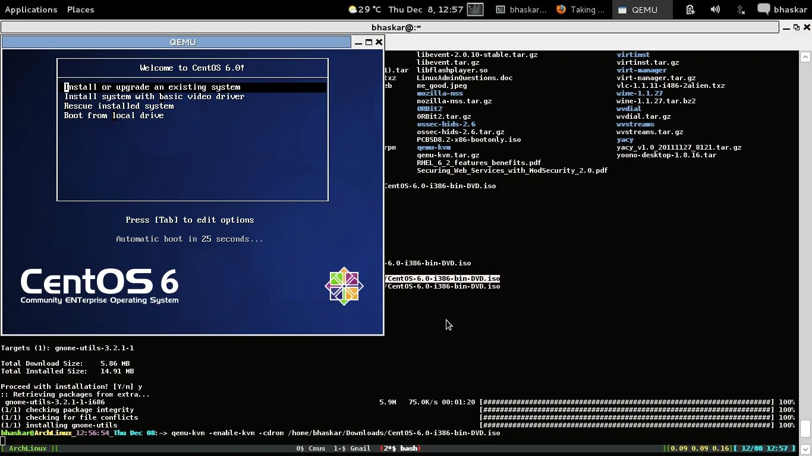Click the battery status icon
This screenshot has width=812, height=456.
click(690, 9)
